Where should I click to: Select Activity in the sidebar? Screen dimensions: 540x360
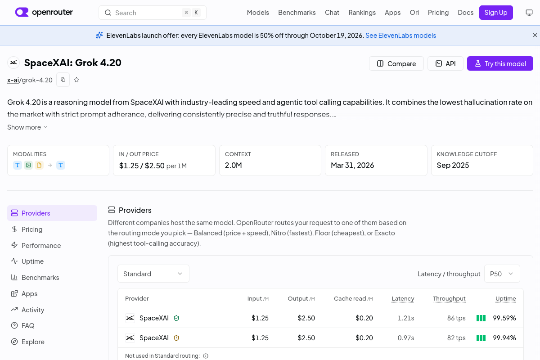coord(52,310)
